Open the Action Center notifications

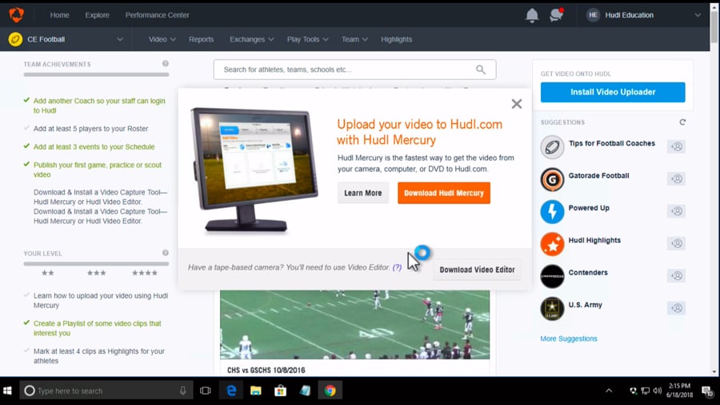coord(707,391)
